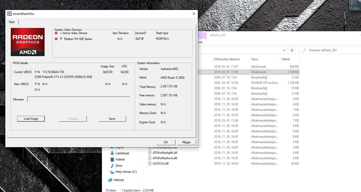Expand the Explorer address bar history dropdown
This screenshot has width=361, height=192.
tap(284, 50)
